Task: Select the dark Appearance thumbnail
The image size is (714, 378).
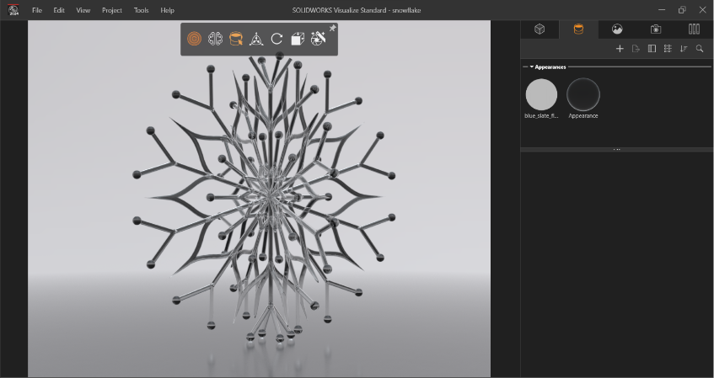Action: (x=583, y=94)
